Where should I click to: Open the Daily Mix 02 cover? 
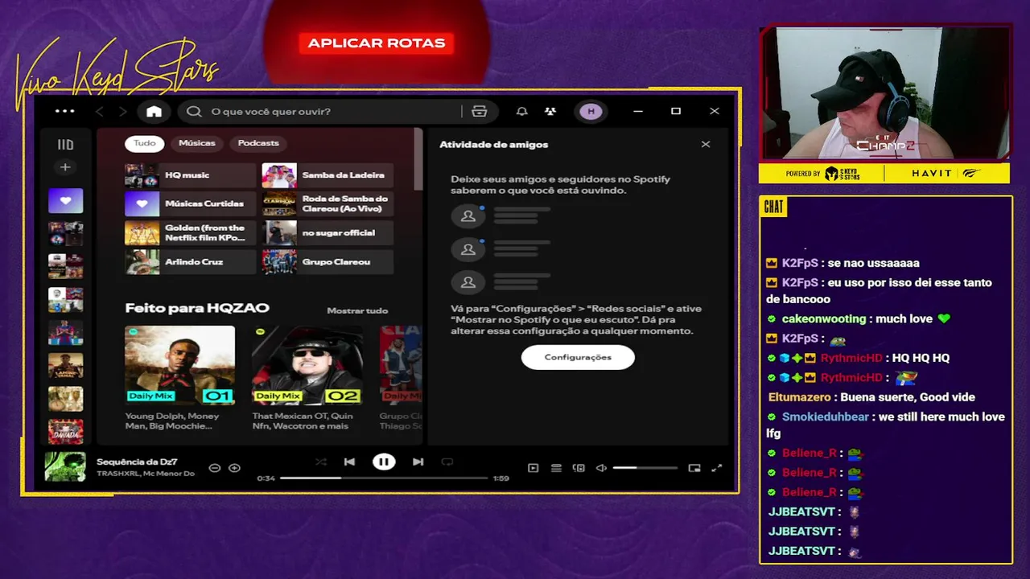pyautogui.click(x=307, y=364)
